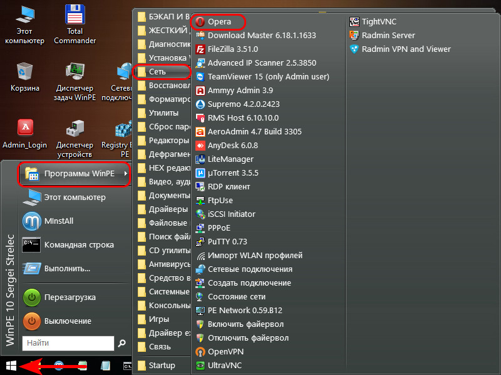Click the Найти search field
The image size is (501, 375).
[x=68, y=343]
